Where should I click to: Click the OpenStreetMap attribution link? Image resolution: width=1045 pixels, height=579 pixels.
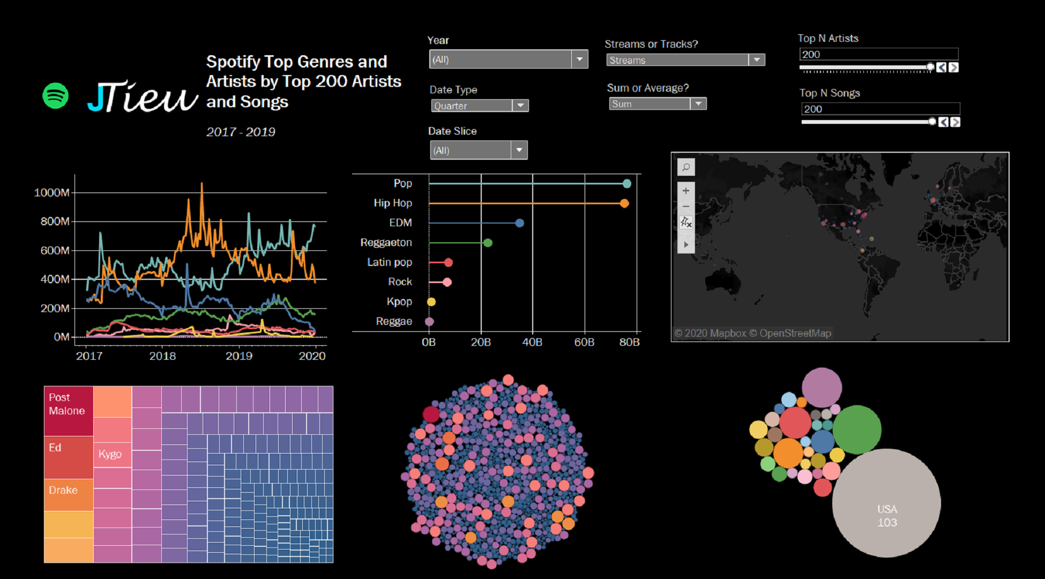coord(790,333)
